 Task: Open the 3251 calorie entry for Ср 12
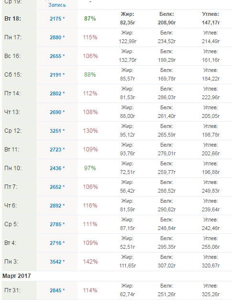point(55,131)
